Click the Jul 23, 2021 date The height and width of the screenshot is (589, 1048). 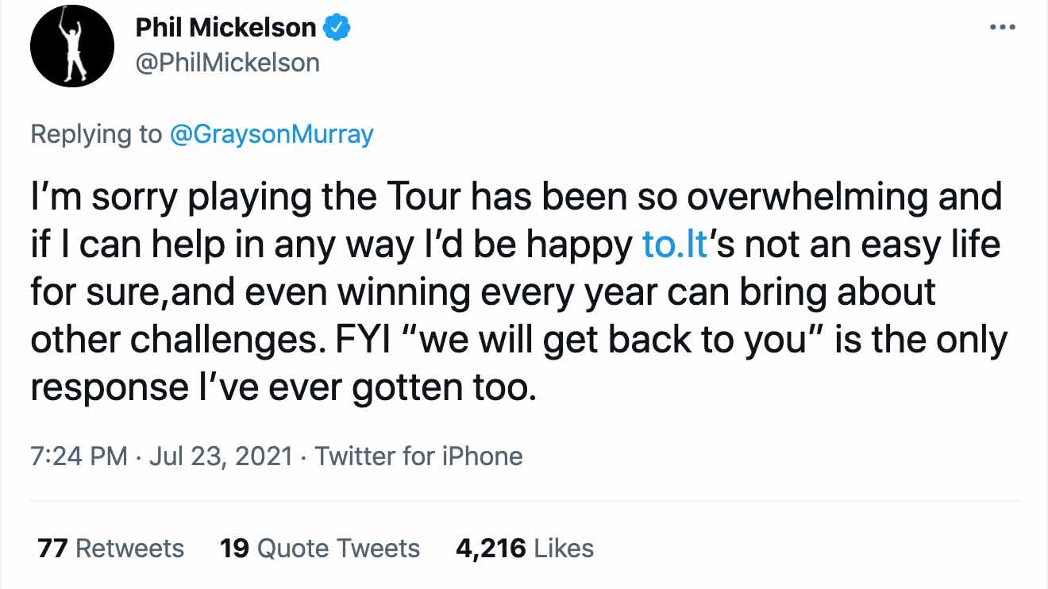220,456
